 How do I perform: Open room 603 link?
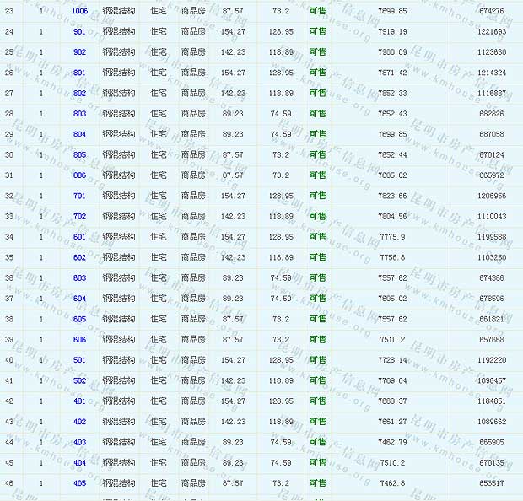coord(79,278)
